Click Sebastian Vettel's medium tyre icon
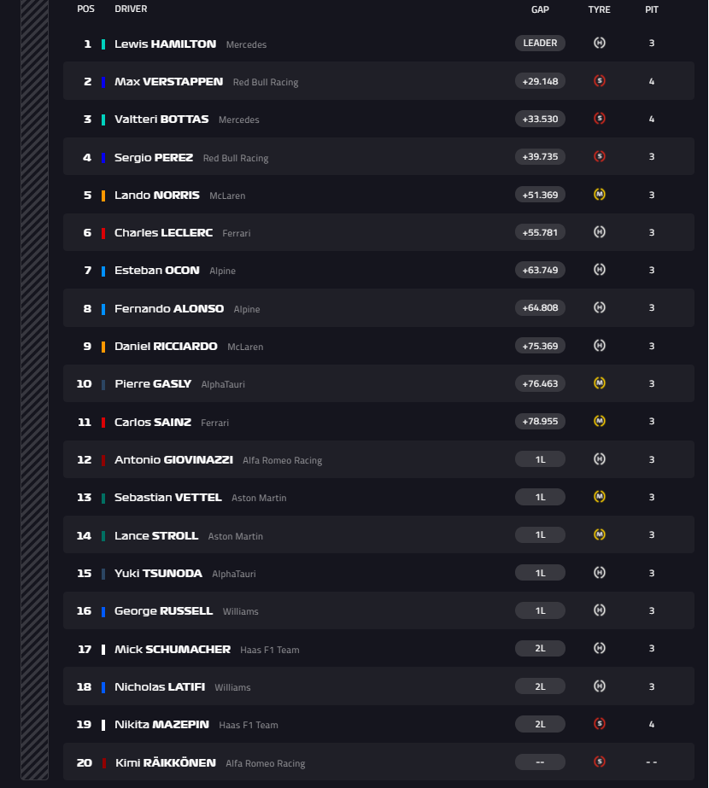The width and height of the screenshot is (709, 788). tap(600, 496)
